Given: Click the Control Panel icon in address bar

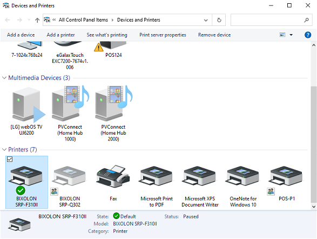Looking at the screenshot, I should coord(47,19).
